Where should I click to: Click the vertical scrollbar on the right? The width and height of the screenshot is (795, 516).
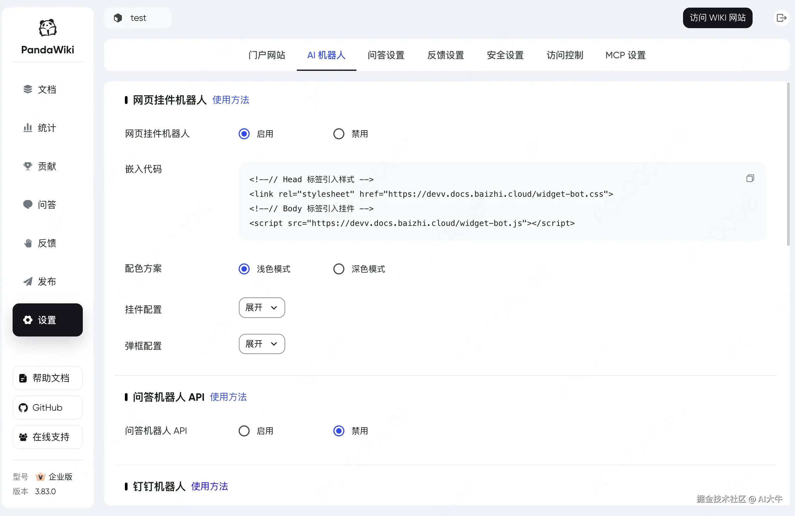[x=788, y=164]
